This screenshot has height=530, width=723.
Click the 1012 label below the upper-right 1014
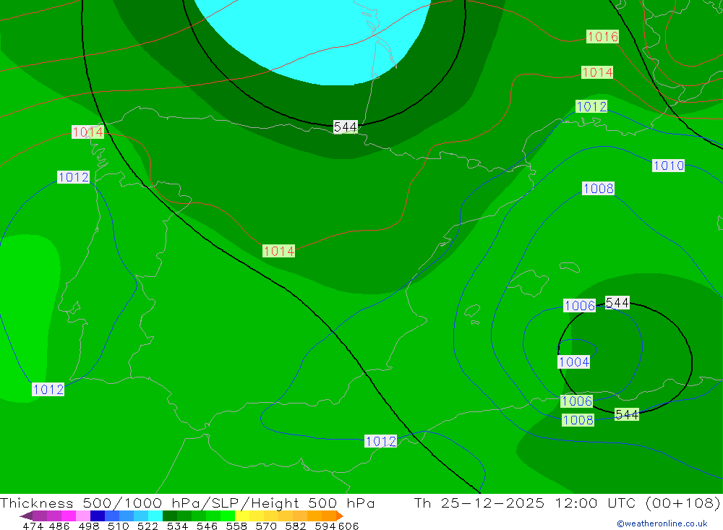tap(591, 107)
